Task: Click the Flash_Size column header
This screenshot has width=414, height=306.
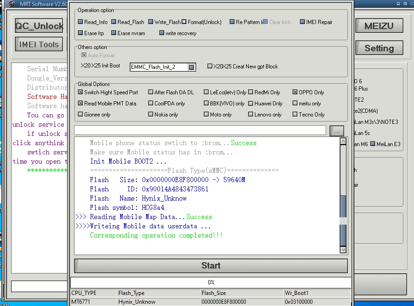Action: click(x=242, y=293)
